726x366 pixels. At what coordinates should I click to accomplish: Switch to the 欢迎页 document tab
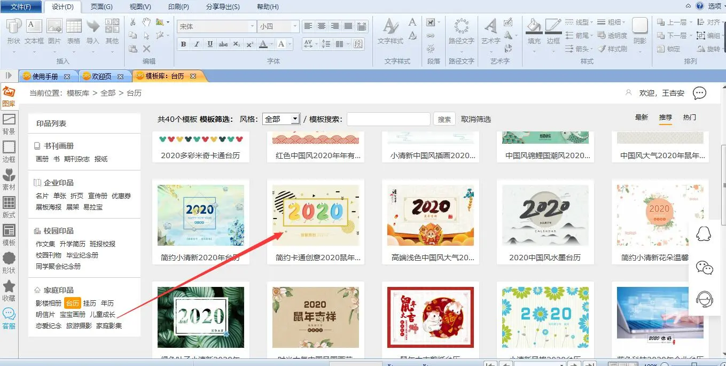click(102, 76)
